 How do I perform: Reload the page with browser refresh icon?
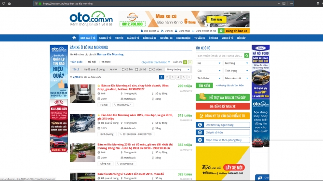coord(3,3)
